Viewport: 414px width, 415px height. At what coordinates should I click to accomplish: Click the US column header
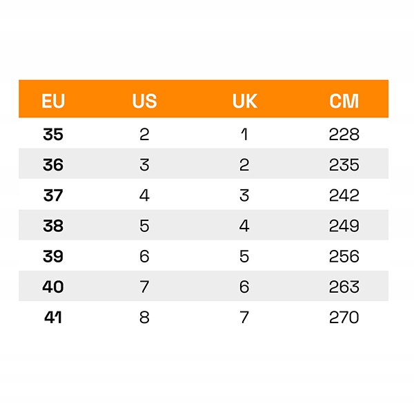144,101
